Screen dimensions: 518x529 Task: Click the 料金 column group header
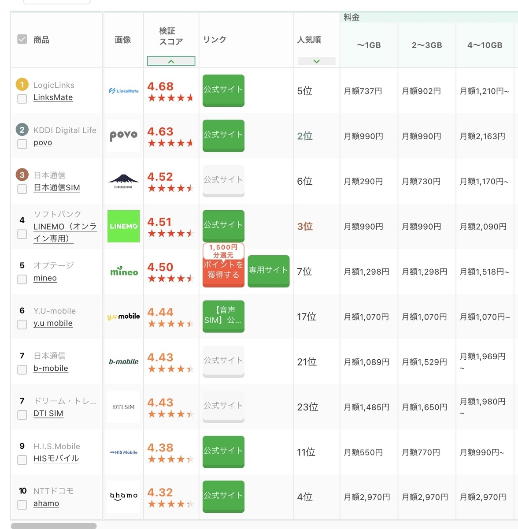click(351, 17)
